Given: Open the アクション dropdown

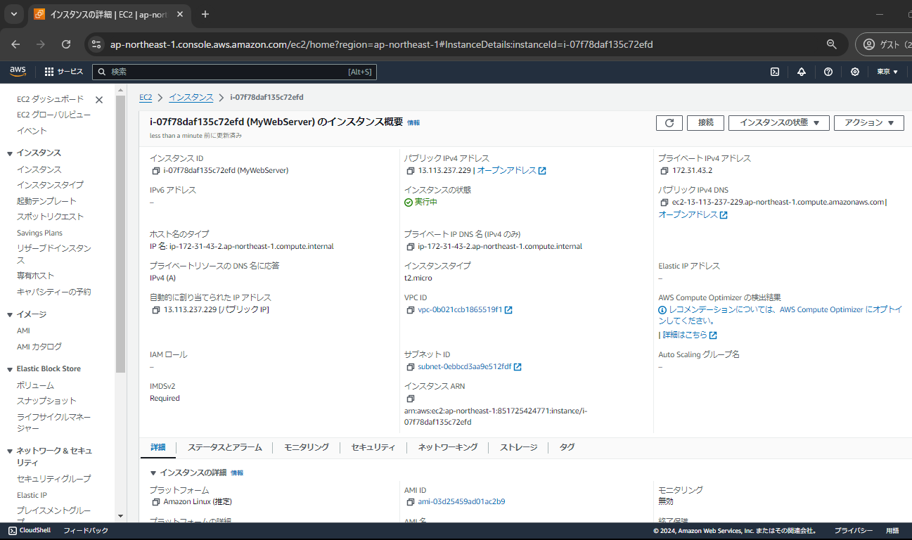Looking at the screenshot, I should 869,123.
